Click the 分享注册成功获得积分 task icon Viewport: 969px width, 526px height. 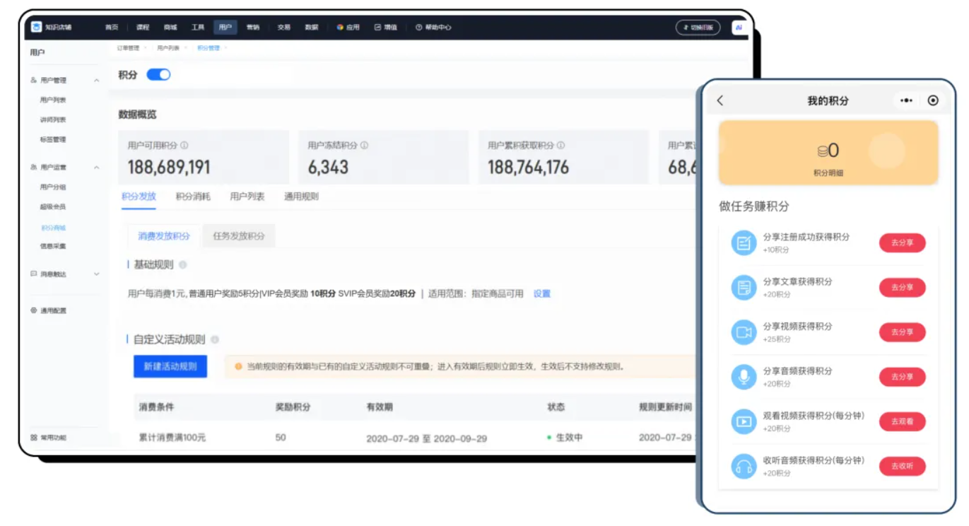click(744, 243)
